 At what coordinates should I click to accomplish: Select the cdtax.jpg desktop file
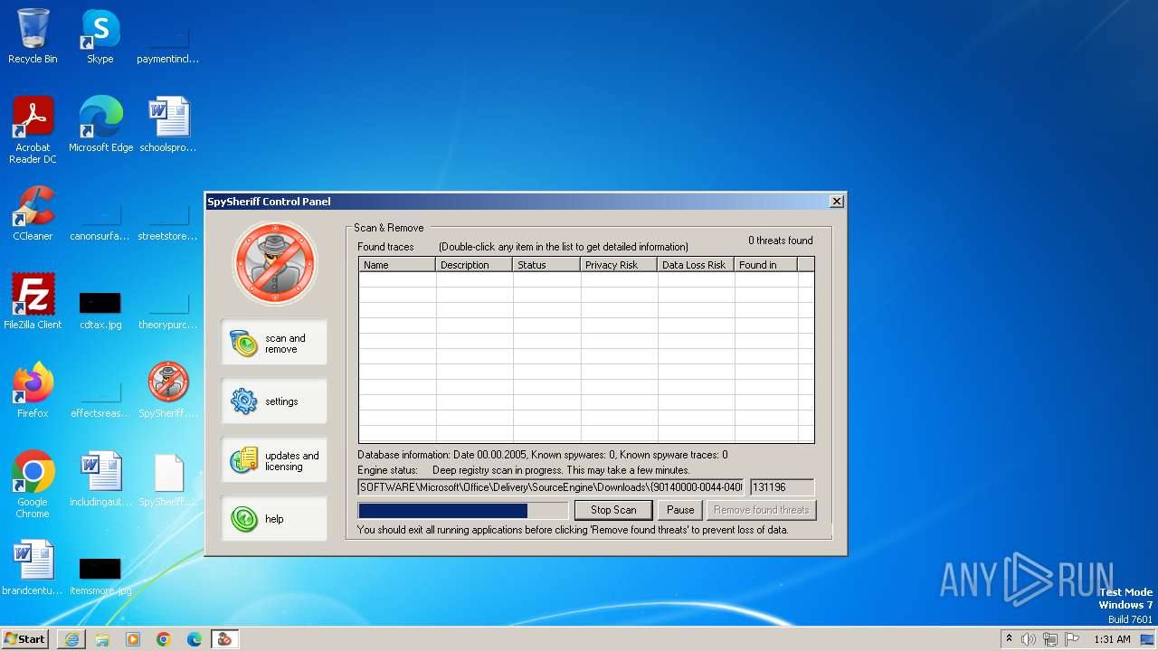coord(100,309)
